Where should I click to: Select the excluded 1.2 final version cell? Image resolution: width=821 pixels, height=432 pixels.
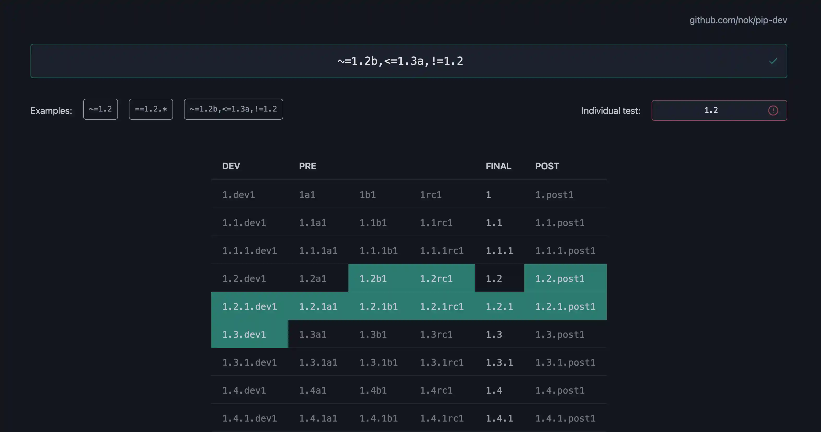494,278
